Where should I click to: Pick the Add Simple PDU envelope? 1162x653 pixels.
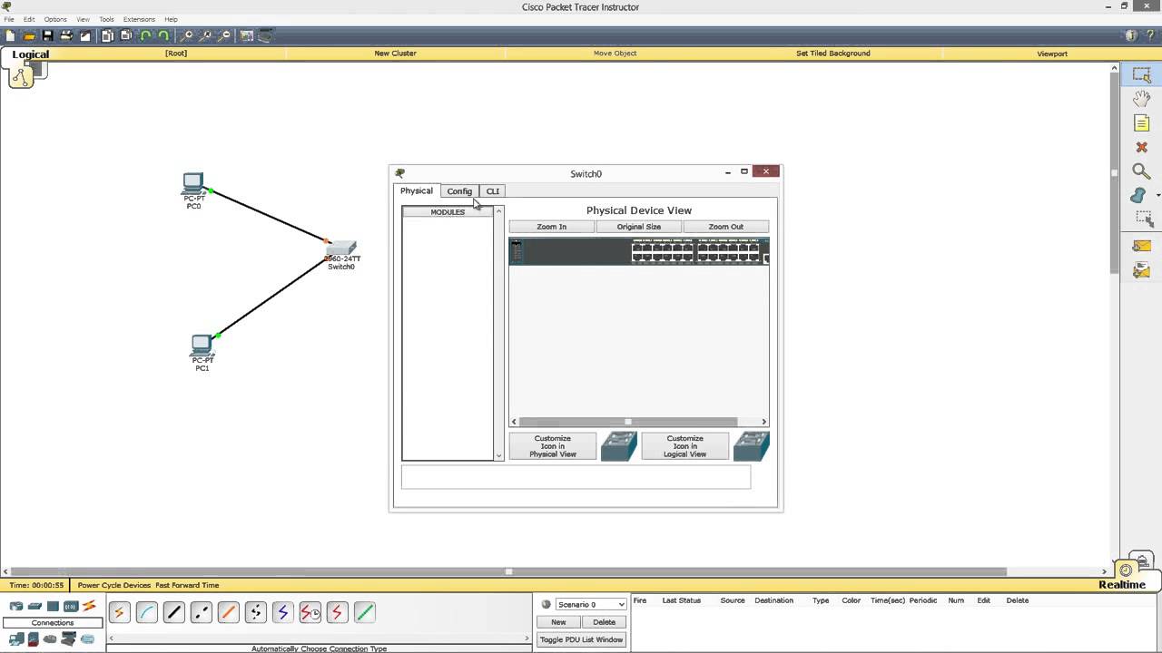tap(1141, 246)
